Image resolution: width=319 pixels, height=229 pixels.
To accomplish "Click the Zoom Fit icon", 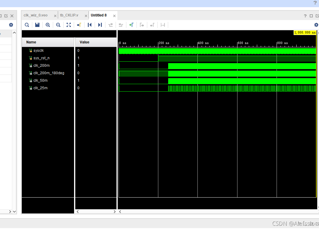I will [69, 25].
